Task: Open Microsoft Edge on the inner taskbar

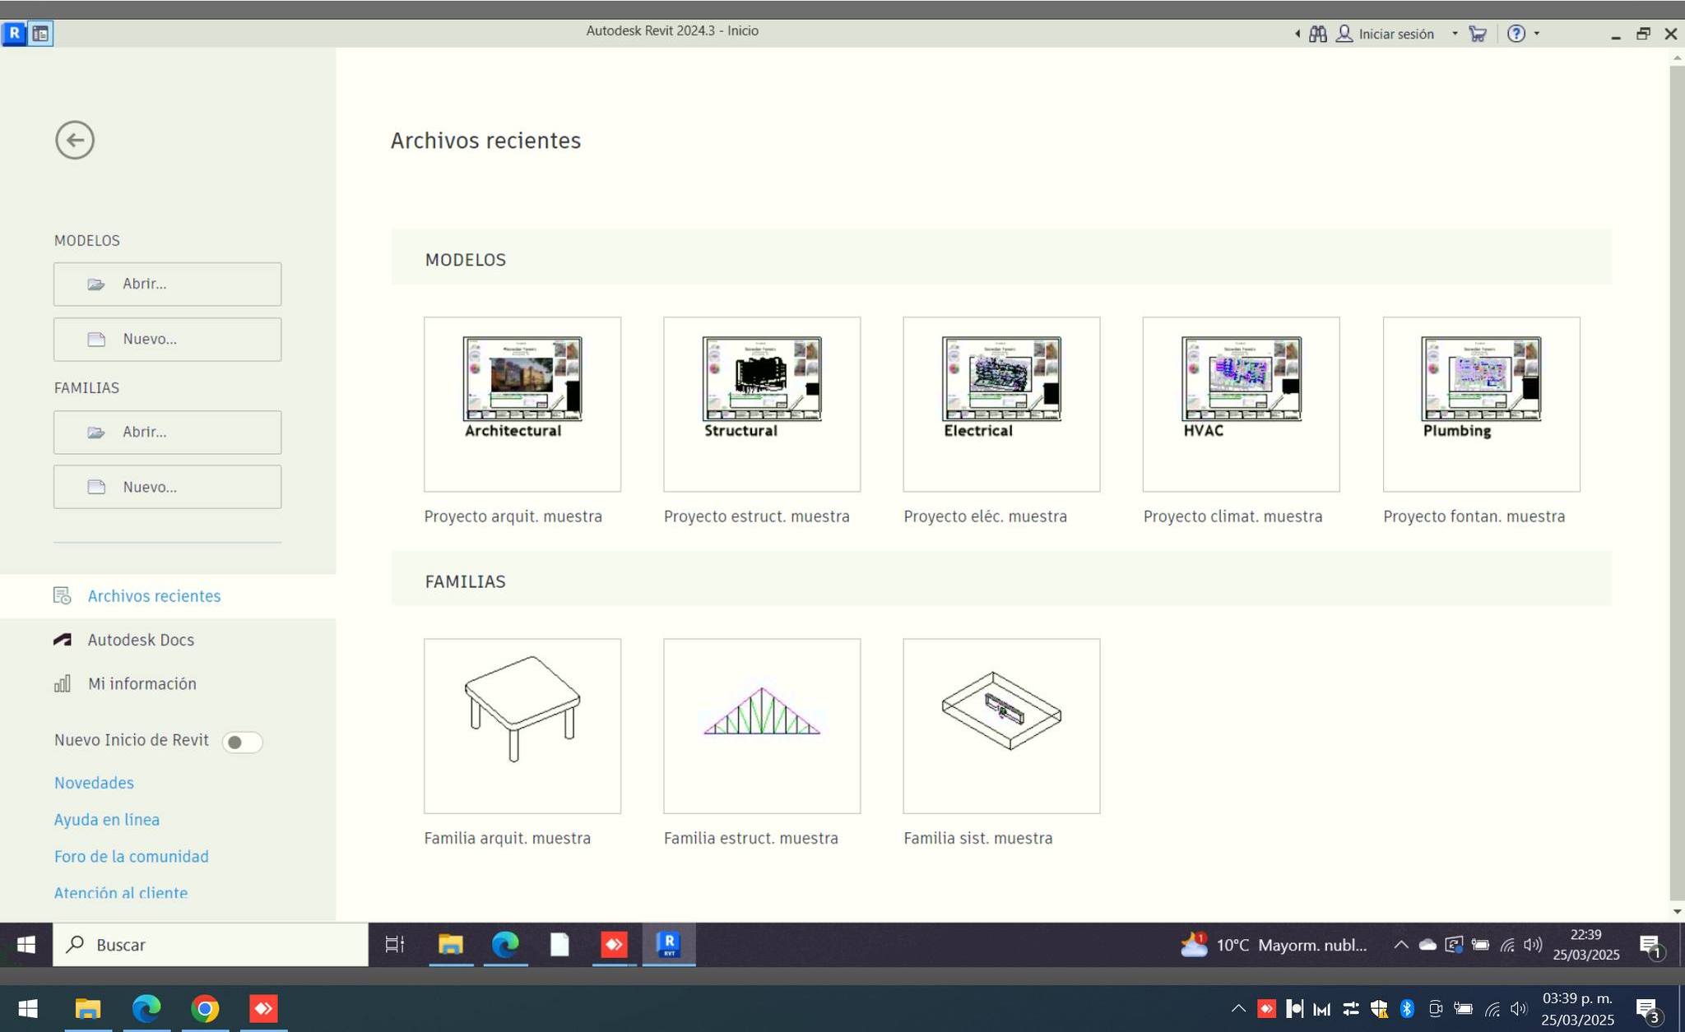Action: pos(505,944)
